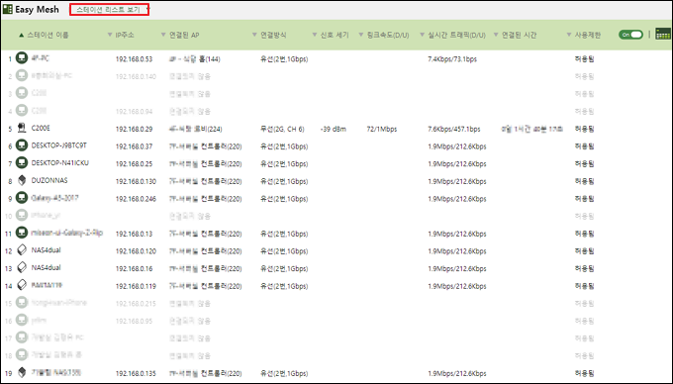The width and height of the screenshot is (673, 384).
Task: Click IP address 192.168.0.119
Action: 136,286
